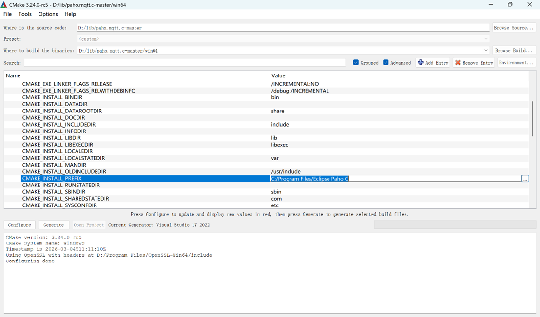Select the CMAKE_INSTALL_LOCALEDIR entry
540x317 pixels.
(x=58, y=151)
